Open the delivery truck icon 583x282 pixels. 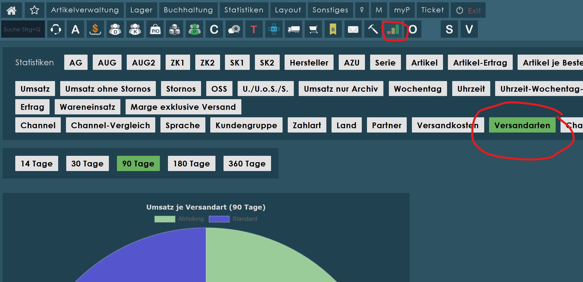tap(294, 29)
